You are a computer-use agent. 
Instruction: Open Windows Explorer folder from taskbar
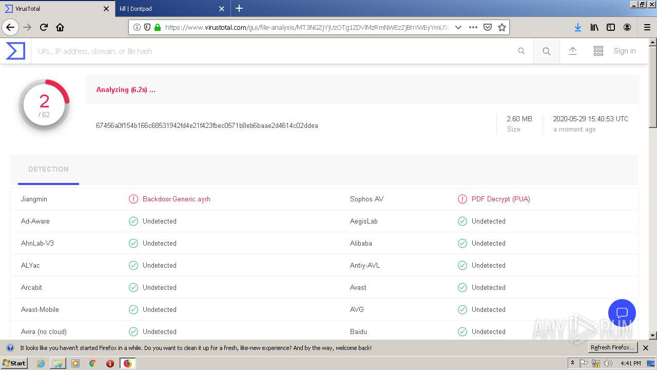point(58,363)
